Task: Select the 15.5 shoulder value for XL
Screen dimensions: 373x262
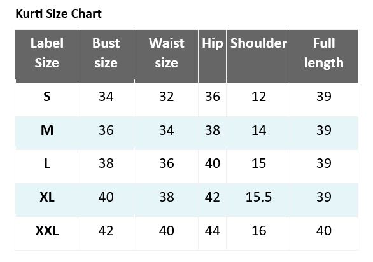Action: click(258, 197)
